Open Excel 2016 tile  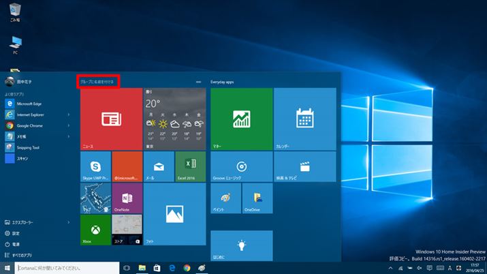click(190, 166)
